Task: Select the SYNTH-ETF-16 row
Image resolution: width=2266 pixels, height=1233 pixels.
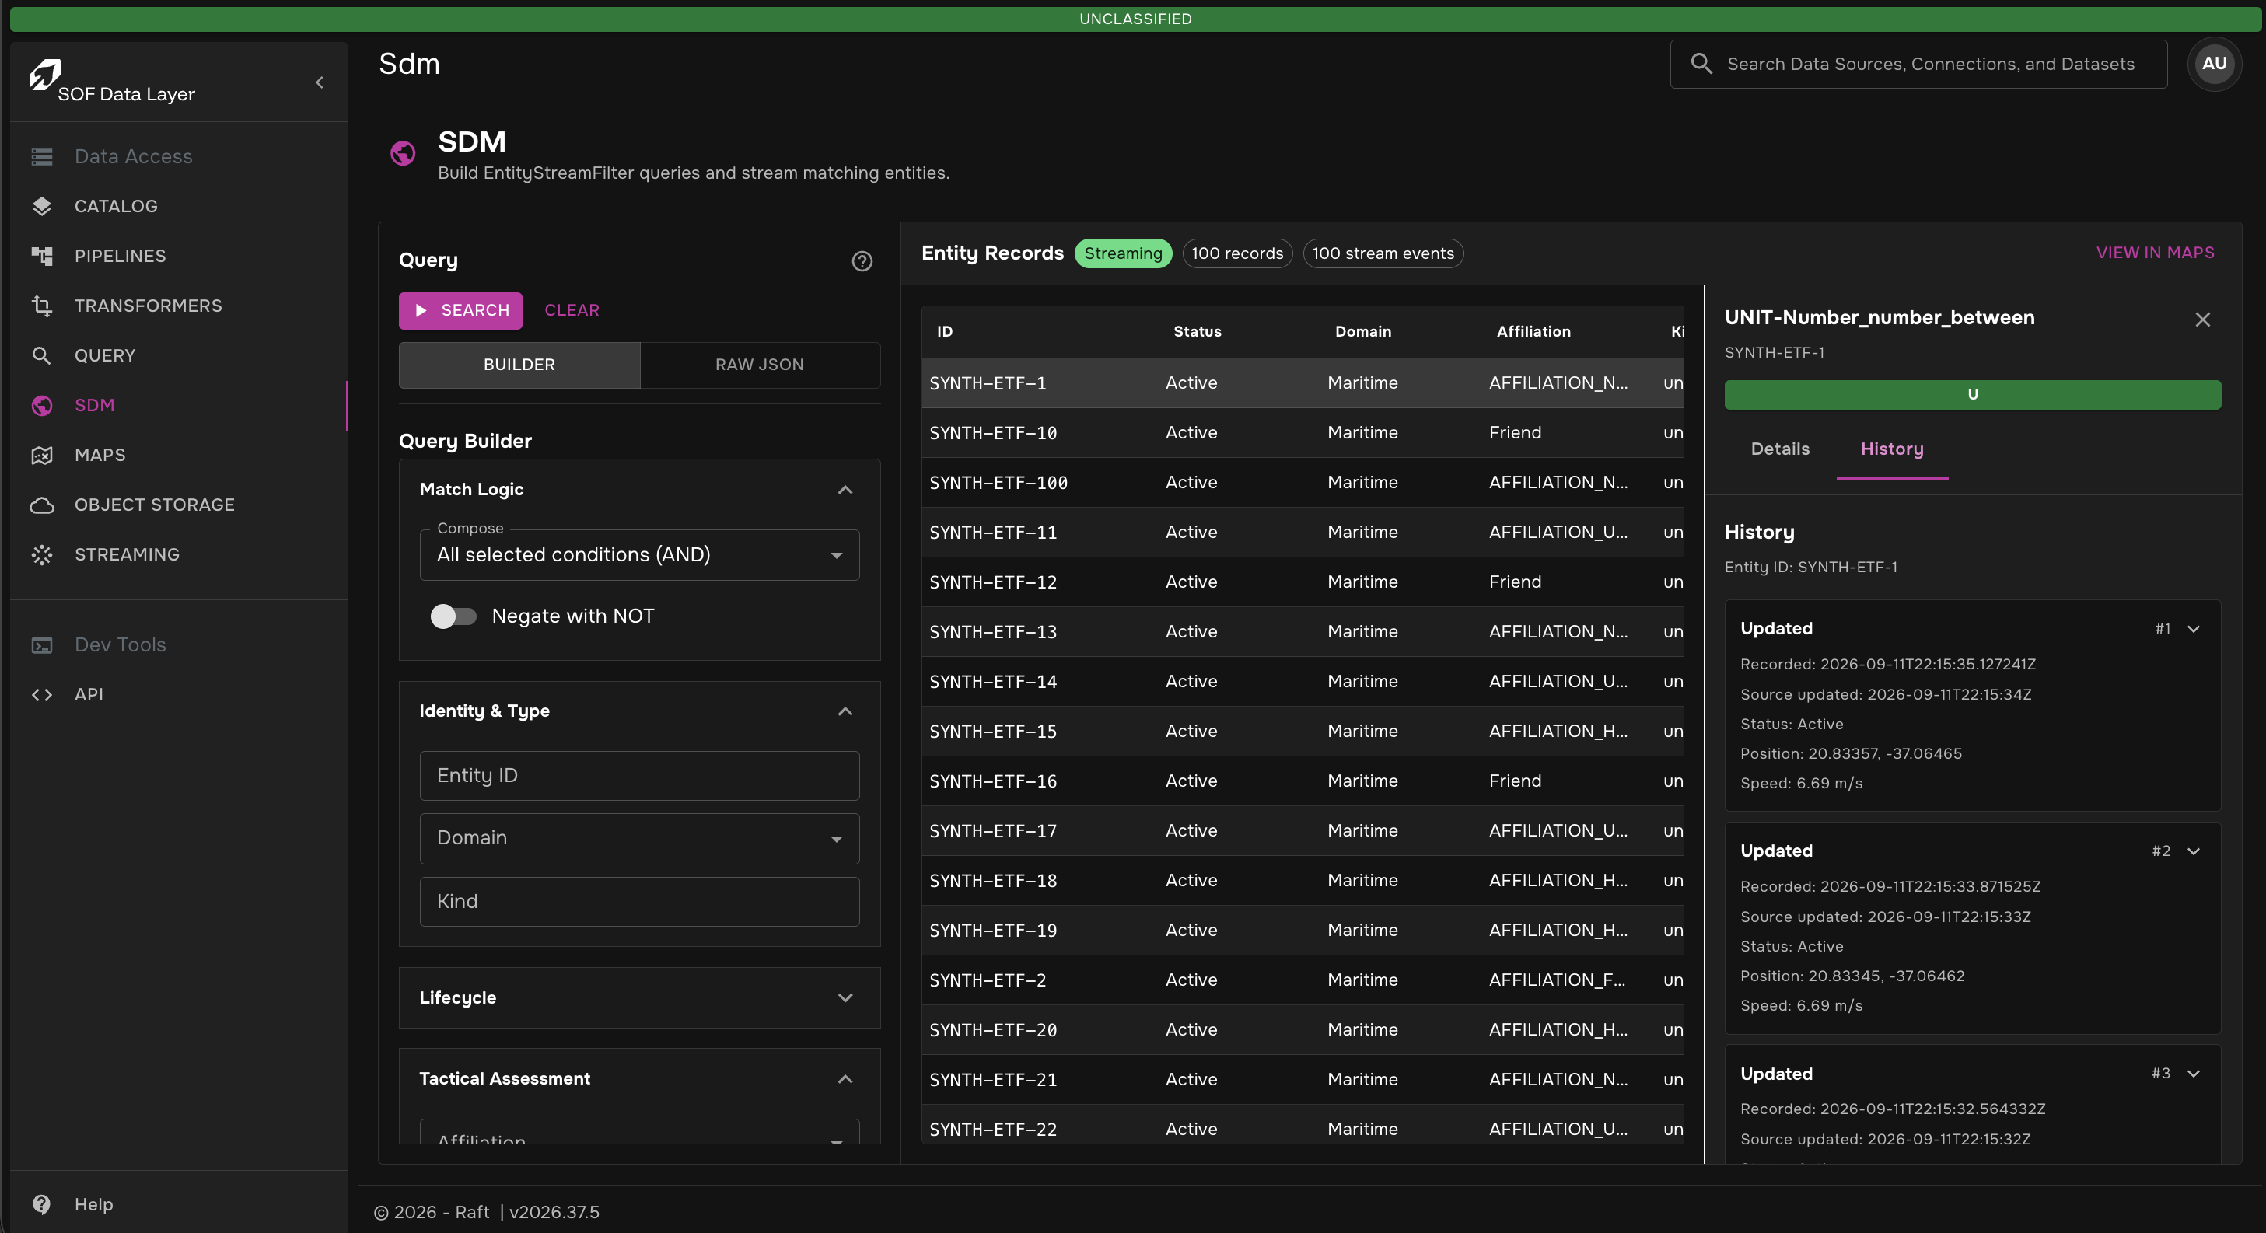Action: (x=1302, y=781)
